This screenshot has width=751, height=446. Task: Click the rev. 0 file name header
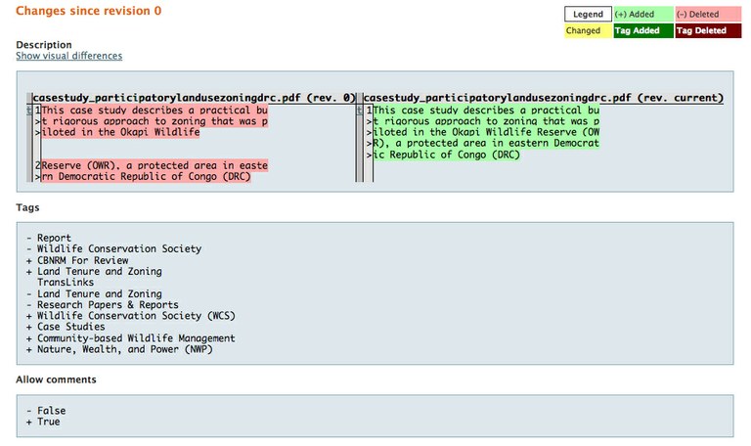coord(195,98)
